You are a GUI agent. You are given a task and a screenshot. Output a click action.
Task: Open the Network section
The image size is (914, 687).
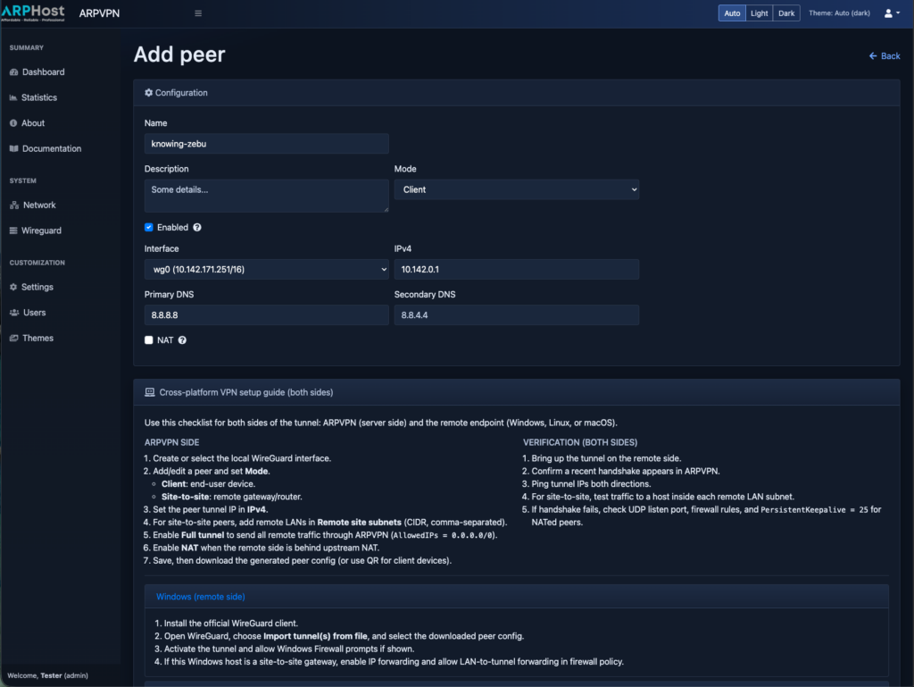(41, 205)
